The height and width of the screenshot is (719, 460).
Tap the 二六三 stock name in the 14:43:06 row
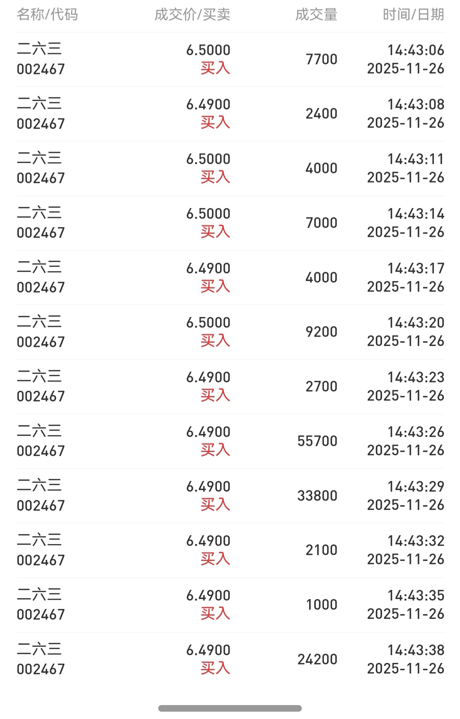39,49
